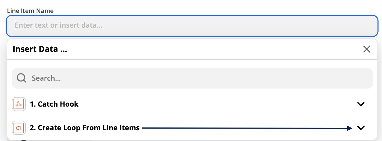The width and height of the screenshot is (382, 141).
Task: Select the 1. Catch Hook step label
Action: click(54, 104)
